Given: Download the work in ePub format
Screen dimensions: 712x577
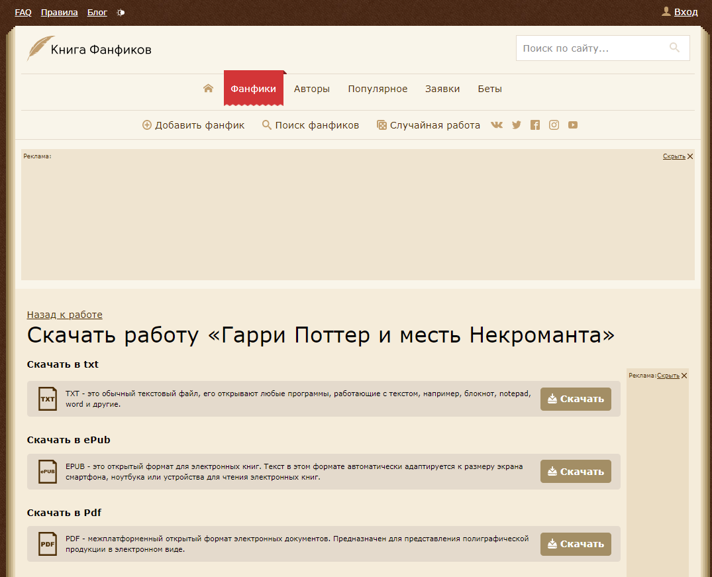Looking at the screenshot, I should click(576, 471).
